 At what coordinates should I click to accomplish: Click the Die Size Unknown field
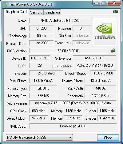point(82,36)
